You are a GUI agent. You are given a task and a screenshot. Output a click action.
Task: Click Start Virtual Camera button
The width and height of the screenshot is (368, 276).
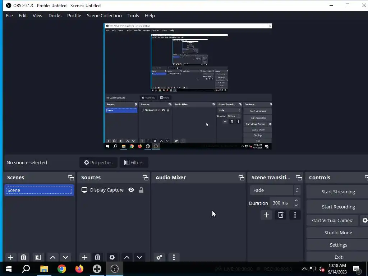pyautogui.click(x=332, y=220)
